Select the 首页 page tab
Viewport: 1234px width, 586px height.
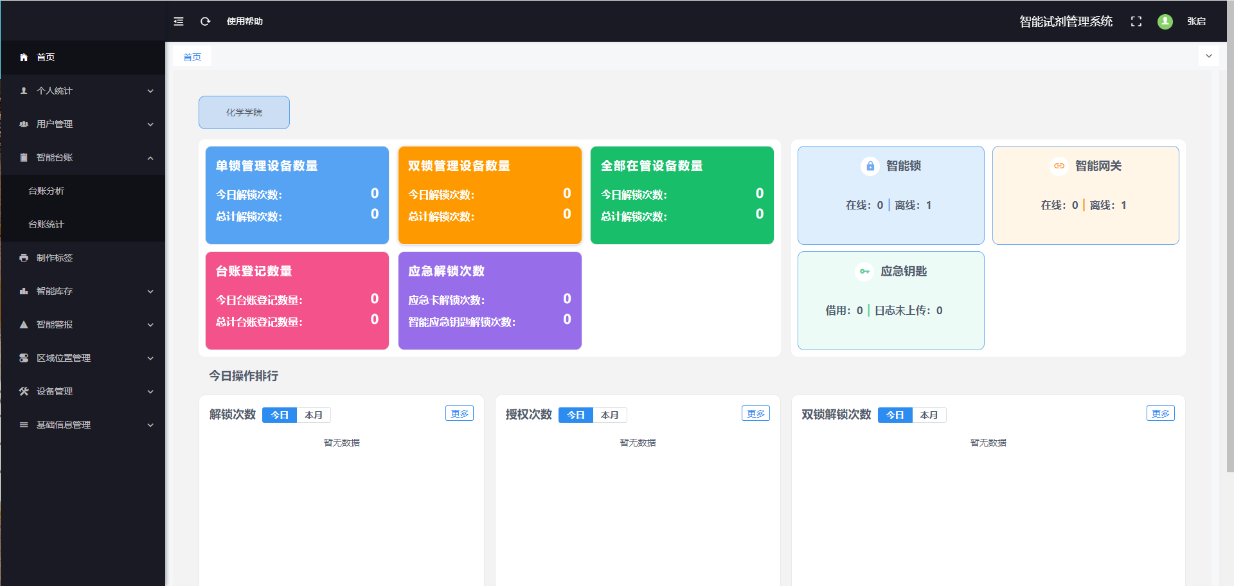click(x=192, y=57)
